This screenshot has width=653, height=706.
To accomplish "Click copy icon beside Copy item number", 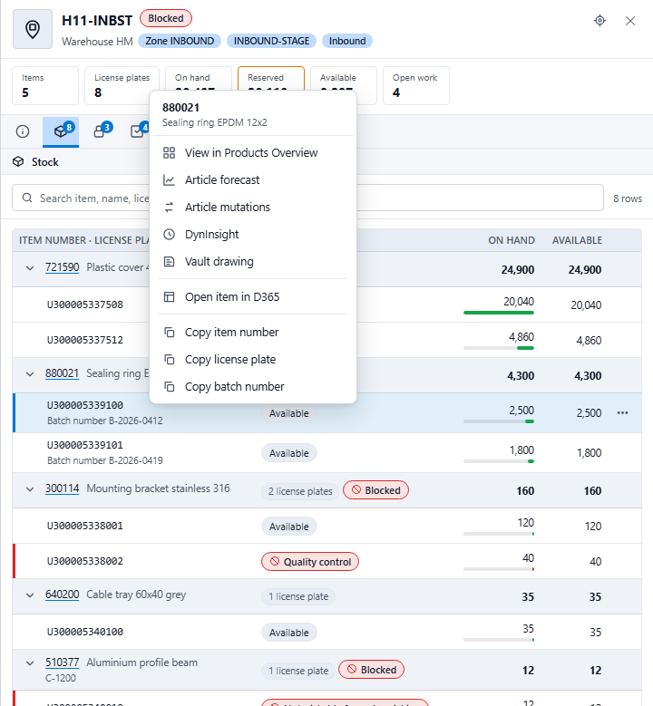I will (x=169, y=333).
